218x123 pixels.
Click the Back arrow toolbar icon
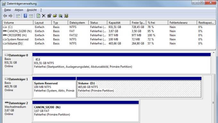tap(5, 16)
